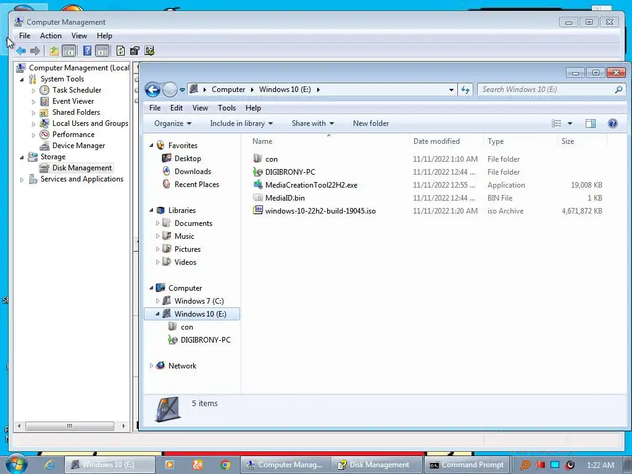Collapse Libraries group in navigation pane
This screenshot has height=474, width=632.
point(152,210)
